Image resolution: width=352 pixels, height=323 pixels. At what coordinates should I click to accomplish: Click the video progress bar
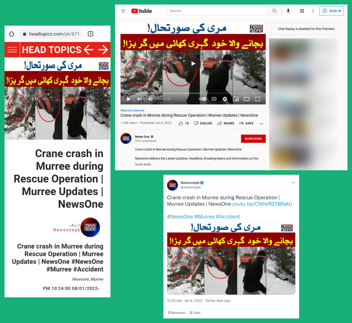click(x=193, y=93)
